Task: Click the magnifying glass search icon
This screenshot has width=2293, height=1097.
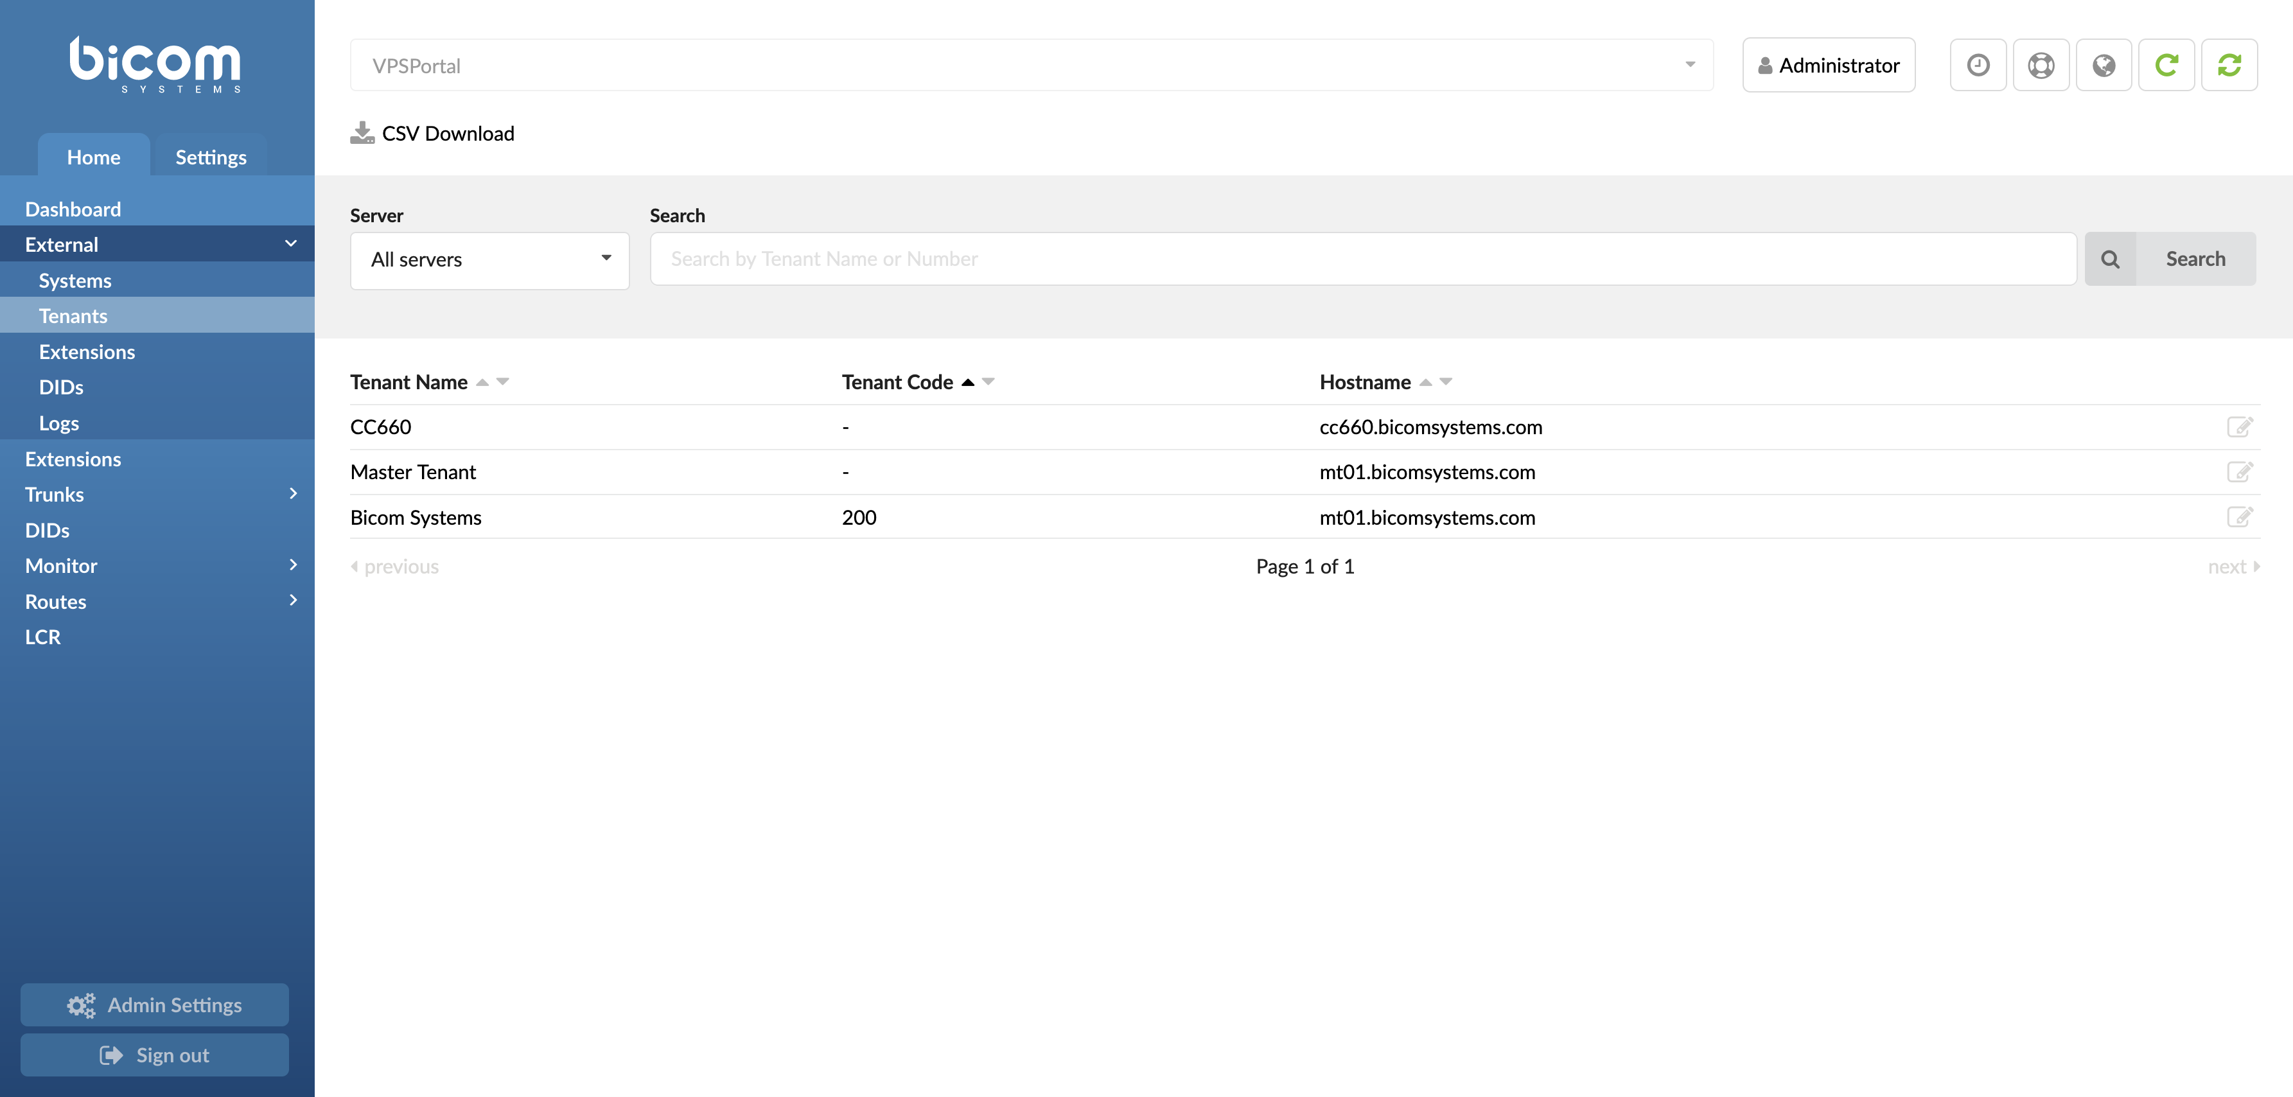Action: (2110, 259)
